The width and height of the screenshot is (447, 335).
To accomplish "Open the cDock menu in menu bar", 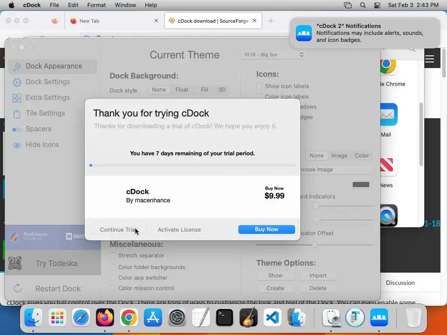I will point(31,5).
